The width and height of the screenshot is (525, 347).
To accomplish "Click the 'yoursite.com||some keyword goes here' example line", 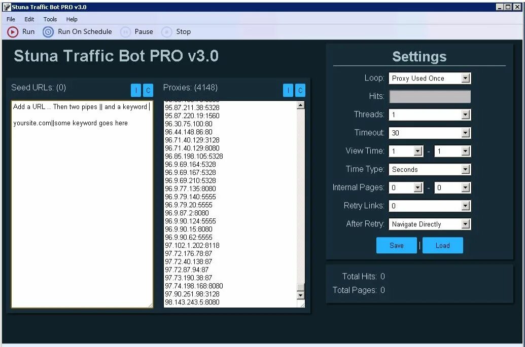I will (71, 123).
